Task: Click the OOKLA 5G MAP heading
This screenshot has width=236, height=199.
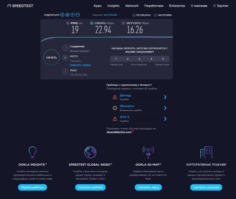Action: click(x=148, y=164)
